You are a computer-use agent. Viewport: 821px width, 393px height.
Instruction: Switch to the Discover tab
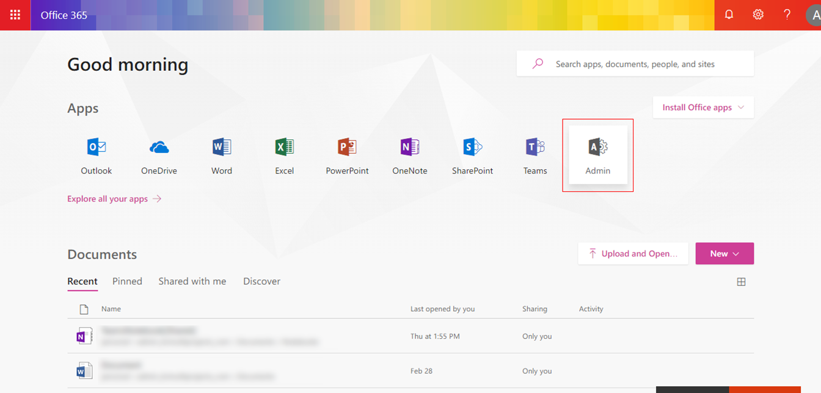pos(261,281)
